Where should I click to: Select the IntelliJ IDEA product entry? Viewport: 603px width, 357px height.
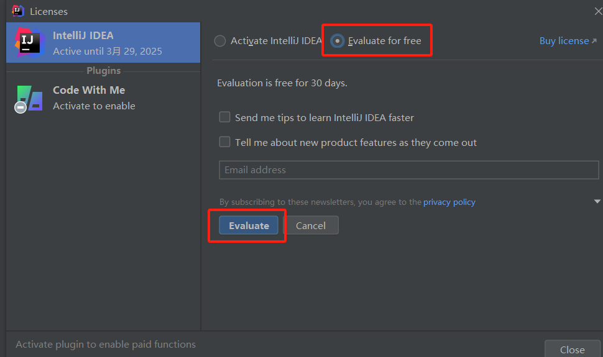coord(103,43)
